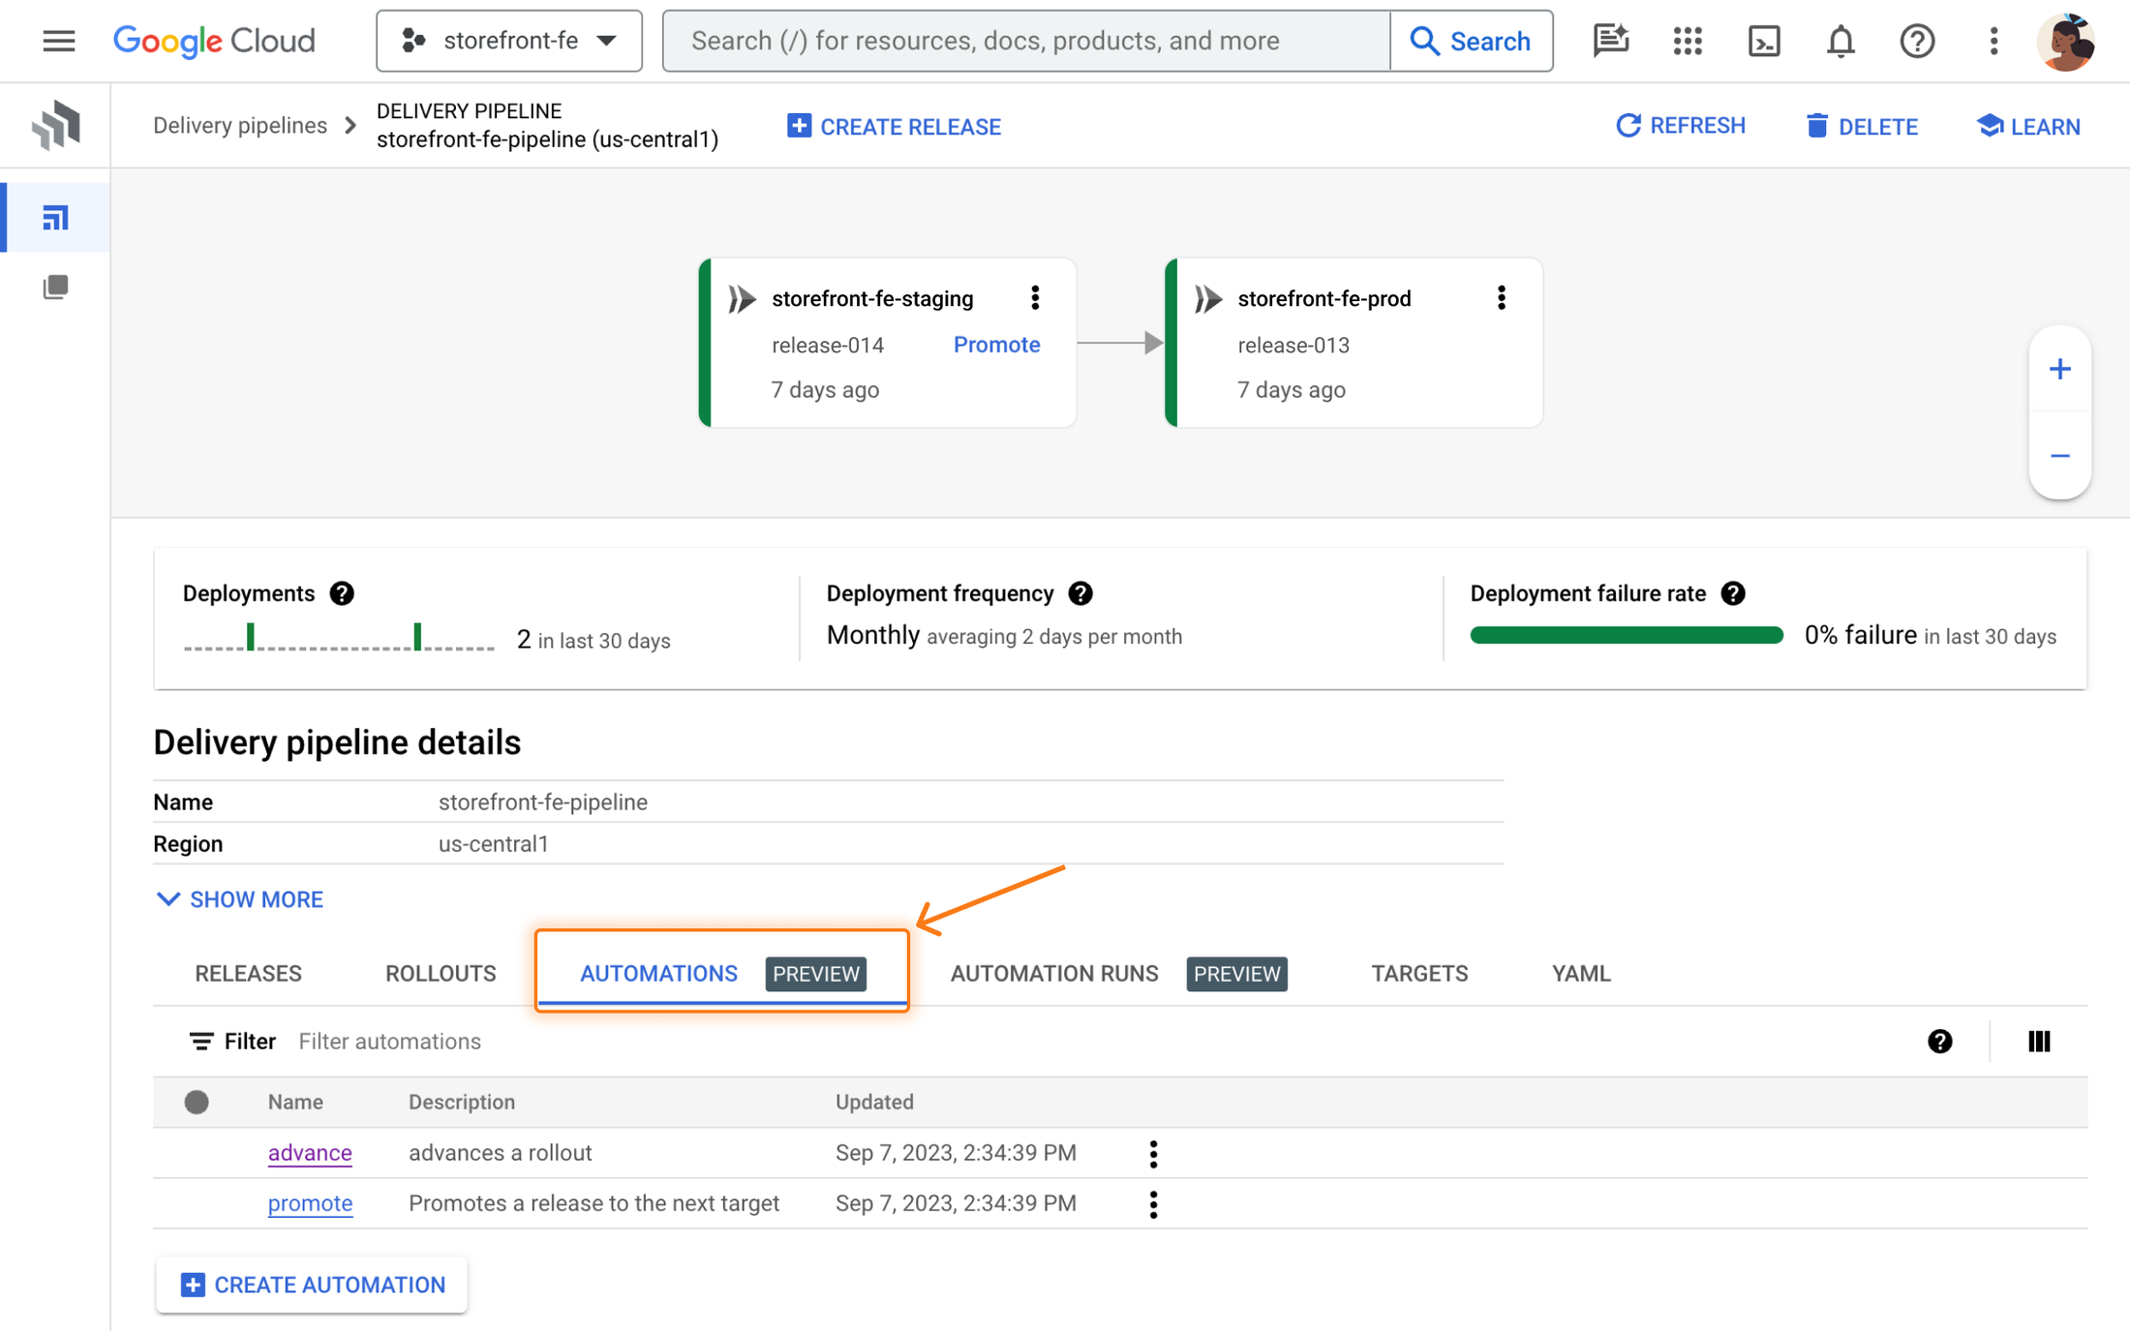Select the YAML tab
Viewport: 2130px width, 1331px height.
pyautogui.click(x=1581, y=971)
